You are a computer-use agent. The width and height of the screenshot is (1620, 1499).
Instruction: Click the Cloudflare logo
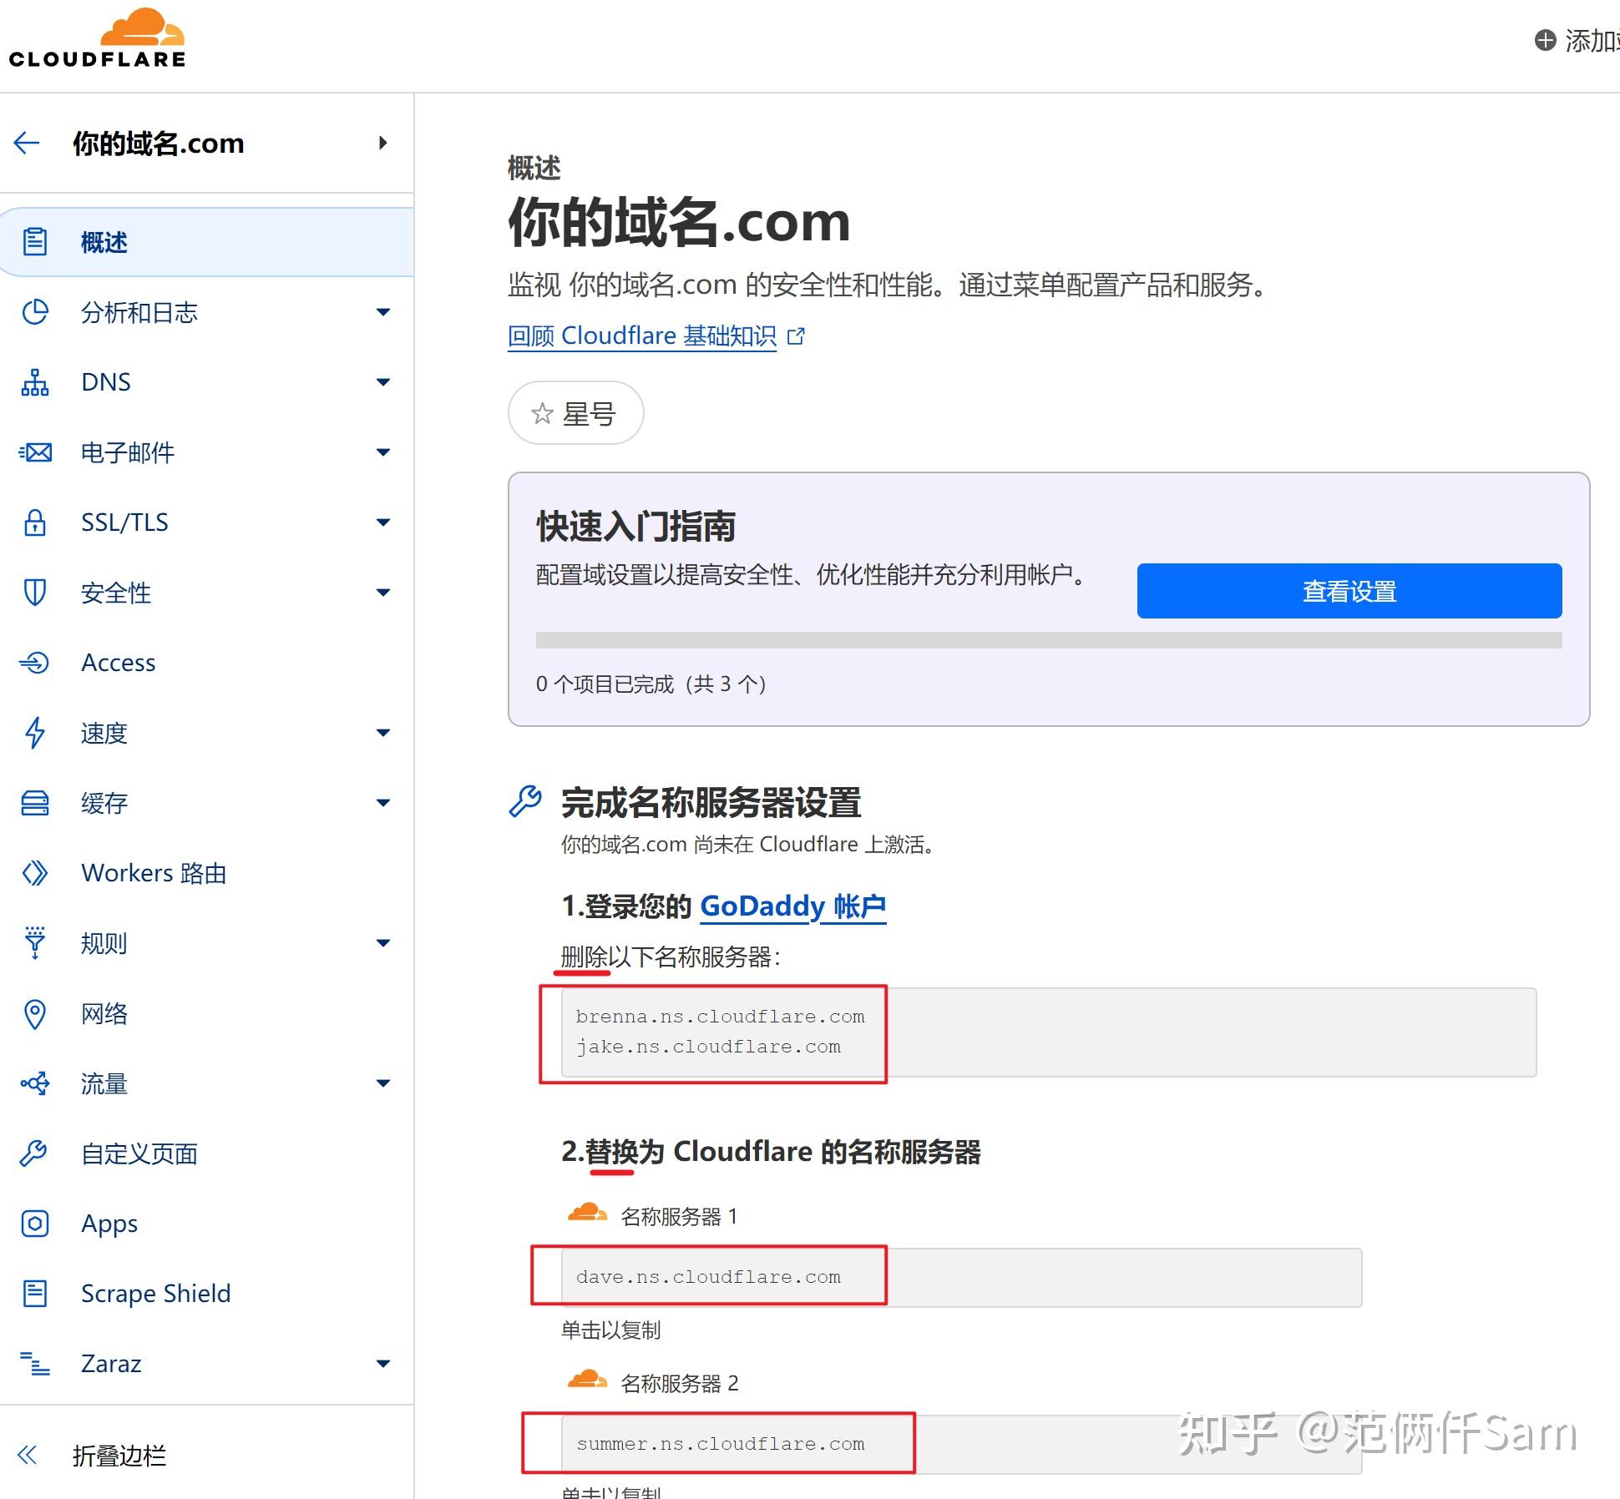pos(97,38)
